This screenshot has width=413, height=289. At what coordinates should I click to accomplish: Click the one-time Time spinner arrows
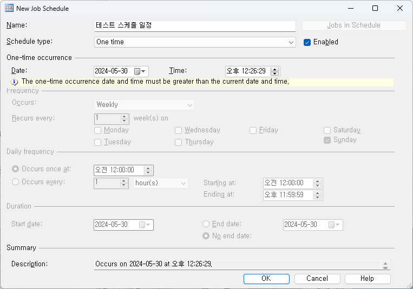(275, 71)
